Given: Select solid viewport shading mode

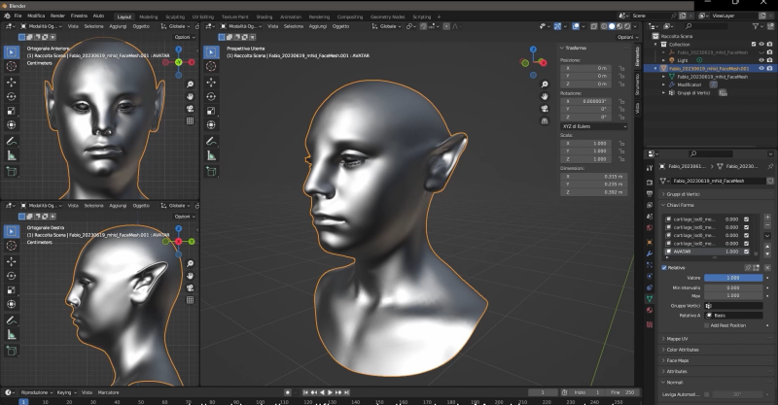Looking at the screenshot, I should [612, 26].
